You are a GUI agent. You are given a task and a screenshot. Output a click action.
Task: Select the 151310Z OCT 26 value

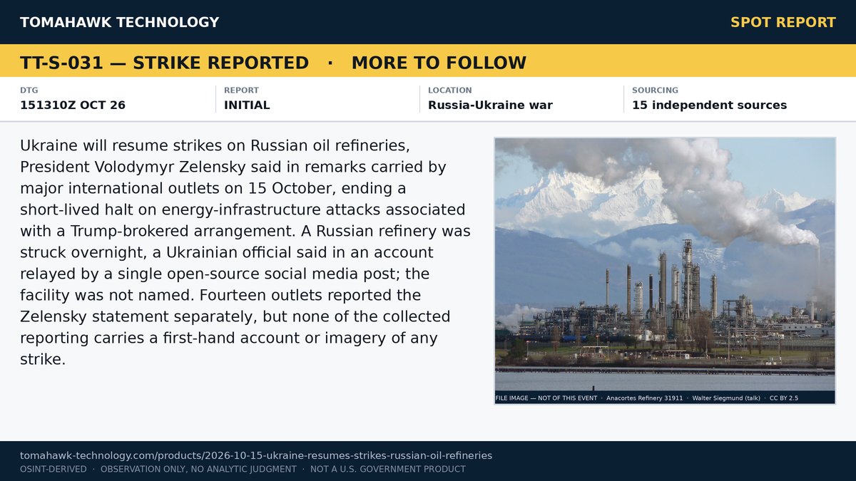(x=73, y=105)
